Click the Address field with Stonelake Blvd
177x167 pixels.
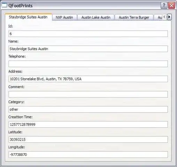[88, 79]
